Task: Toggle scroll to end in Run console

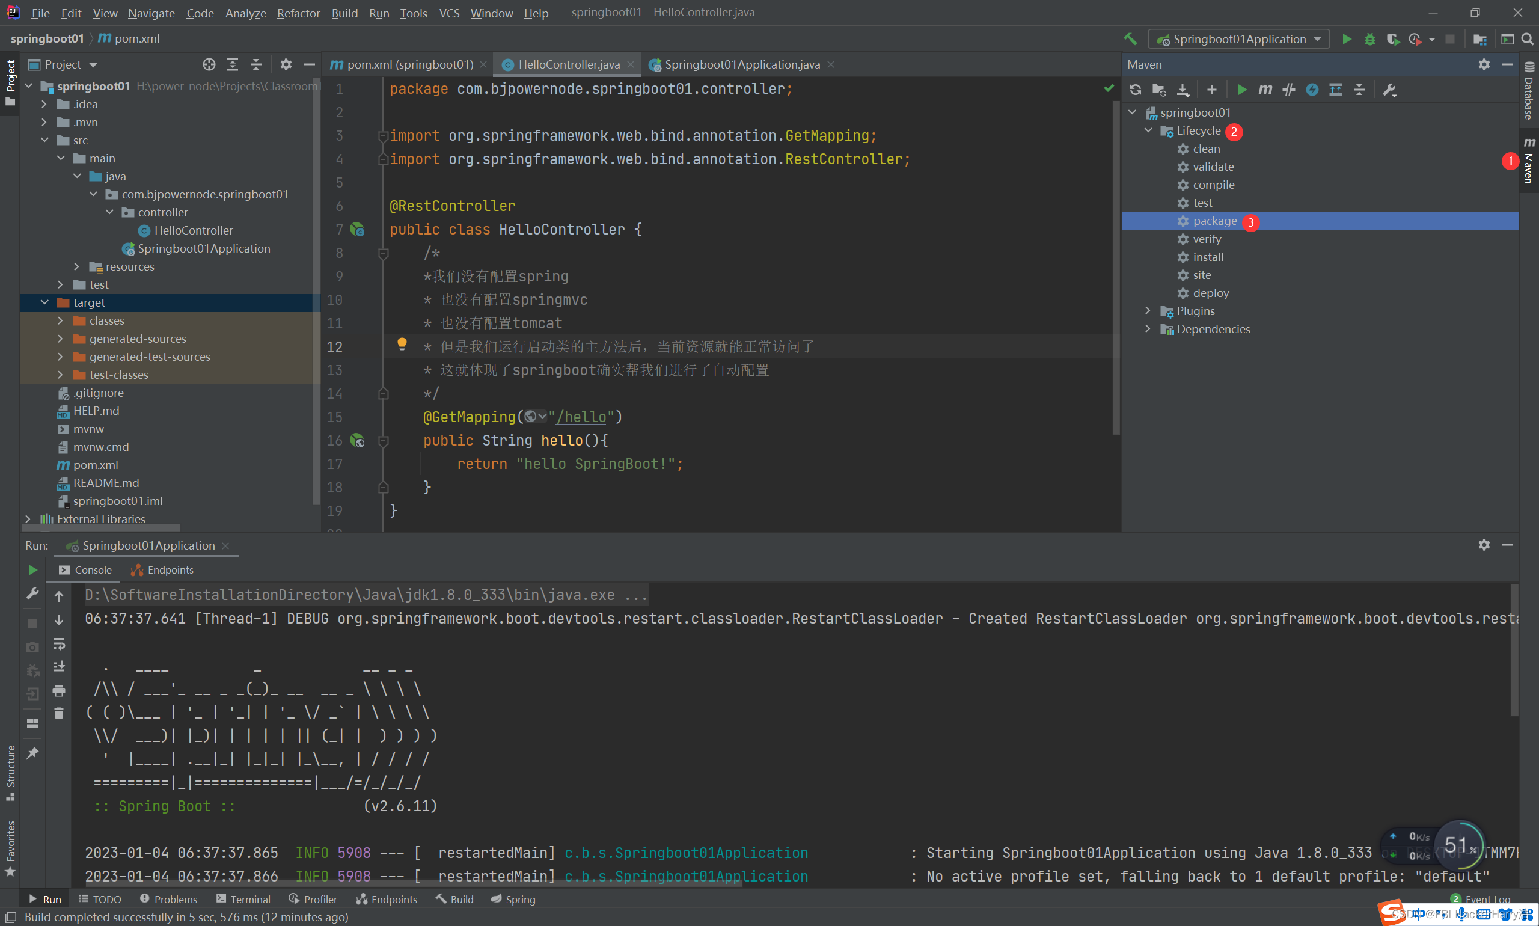Action: tap(59, 666)
